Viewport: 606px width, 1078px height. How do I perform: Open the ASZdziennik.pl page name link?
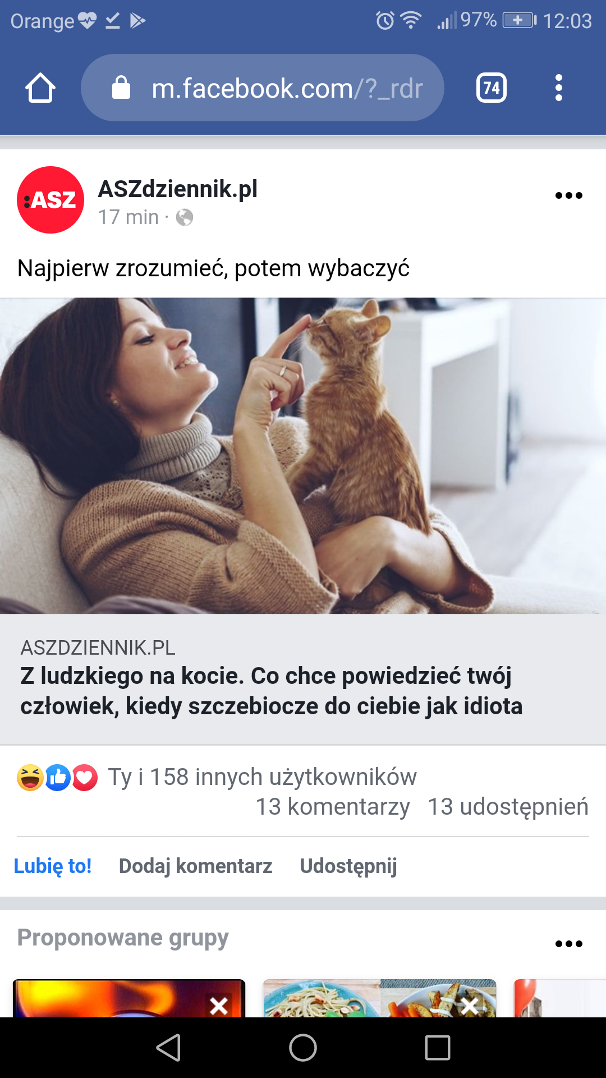coord(178,189)
